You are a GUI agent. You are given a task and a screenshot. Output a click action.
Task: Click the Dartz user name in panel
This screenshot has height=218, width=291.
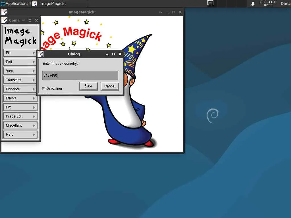tap(286, 3)
